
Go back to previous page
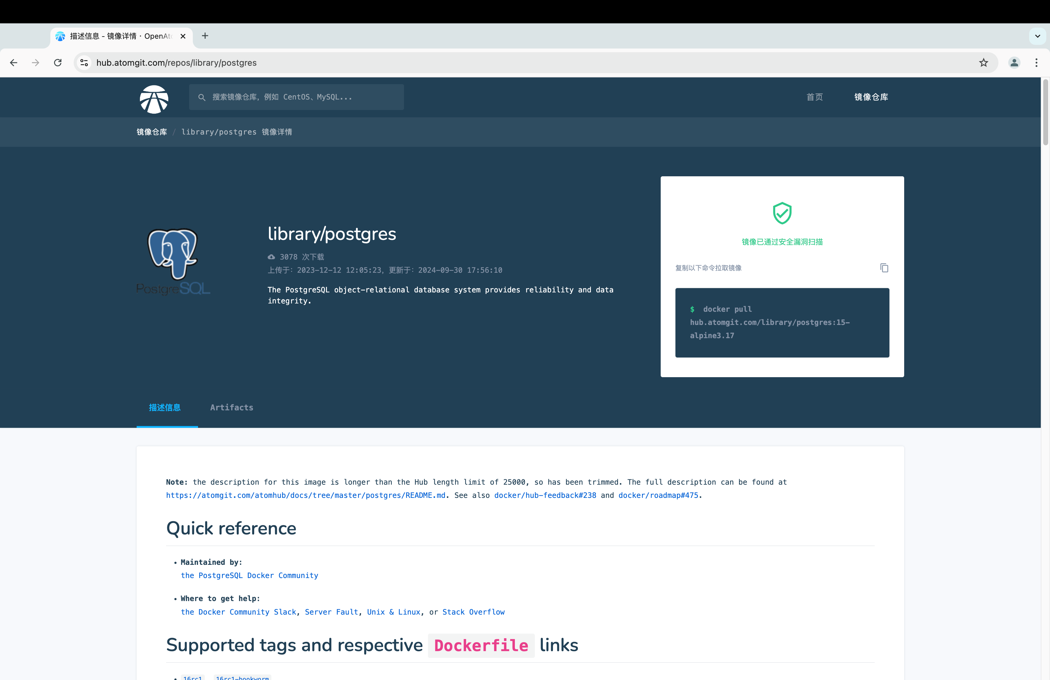tap(14, 63)
